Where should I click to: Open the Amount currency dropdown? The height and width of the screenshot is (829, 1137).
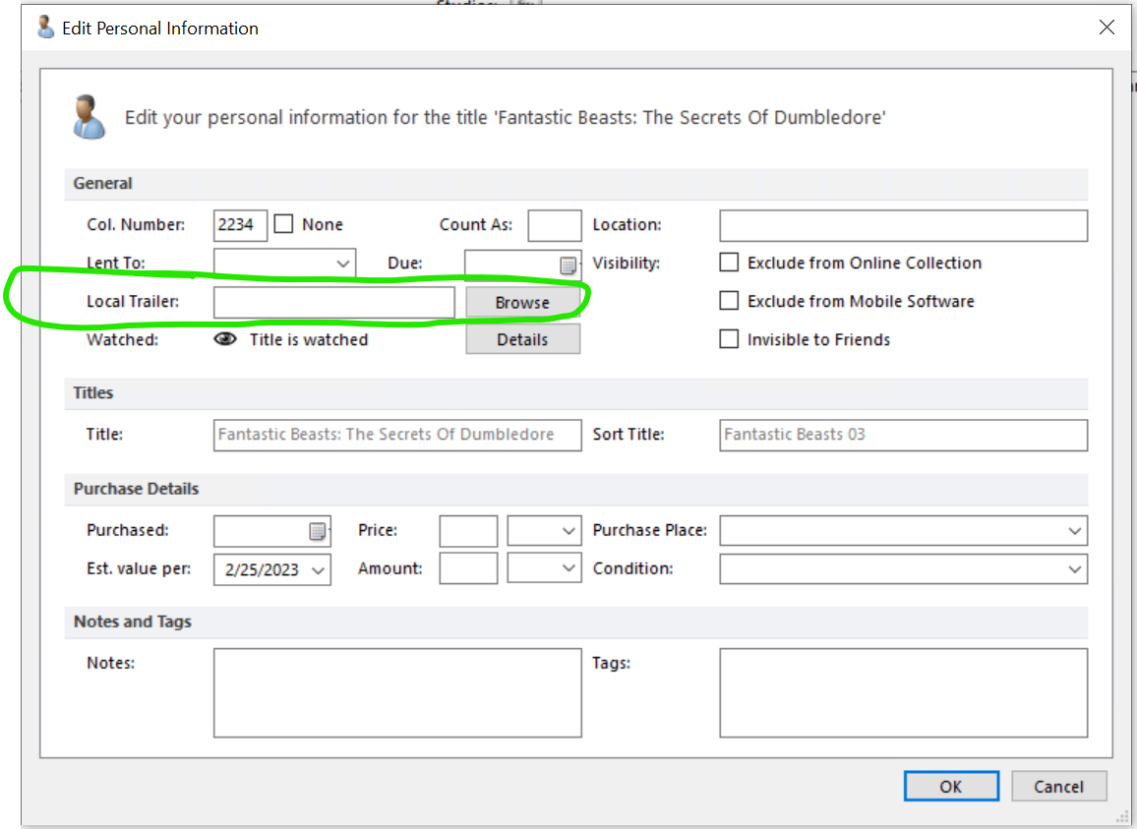568,568
